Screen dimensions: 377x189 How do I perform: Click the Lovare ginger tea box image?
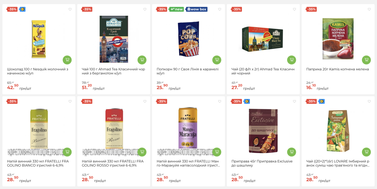click(338, 131)
